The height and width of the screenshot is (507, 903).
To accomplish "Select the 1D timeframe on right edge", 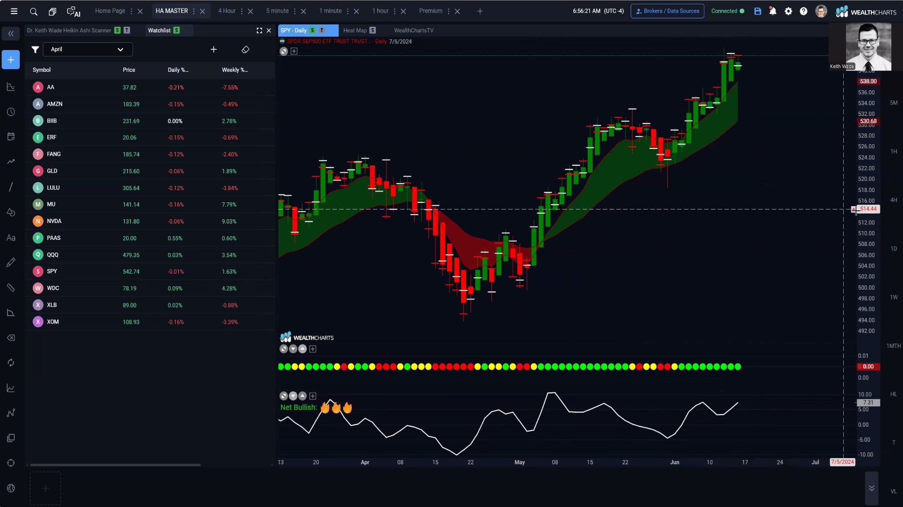I will pos(894,249).
